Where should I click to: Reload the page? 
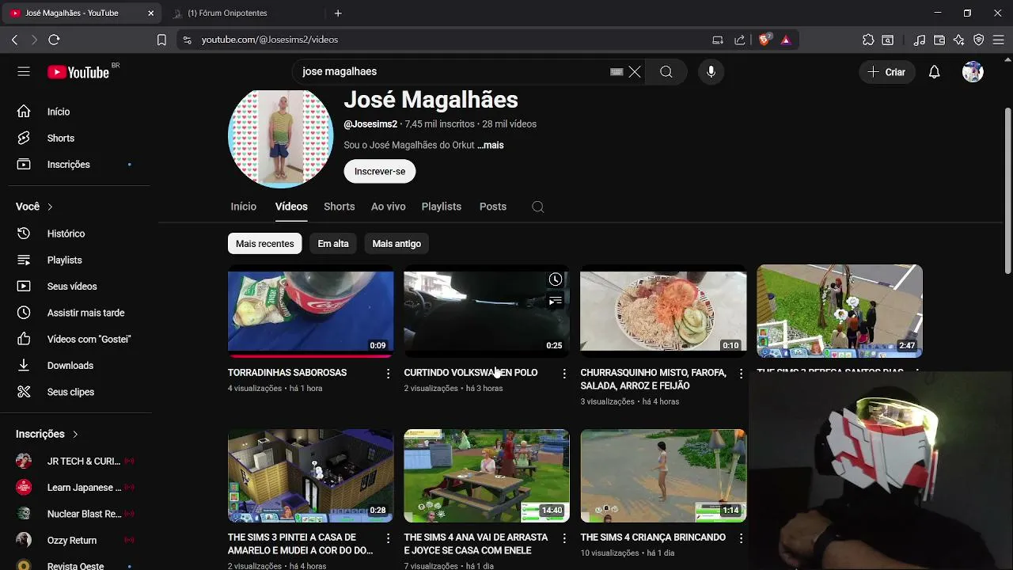[x=54, y=40]
